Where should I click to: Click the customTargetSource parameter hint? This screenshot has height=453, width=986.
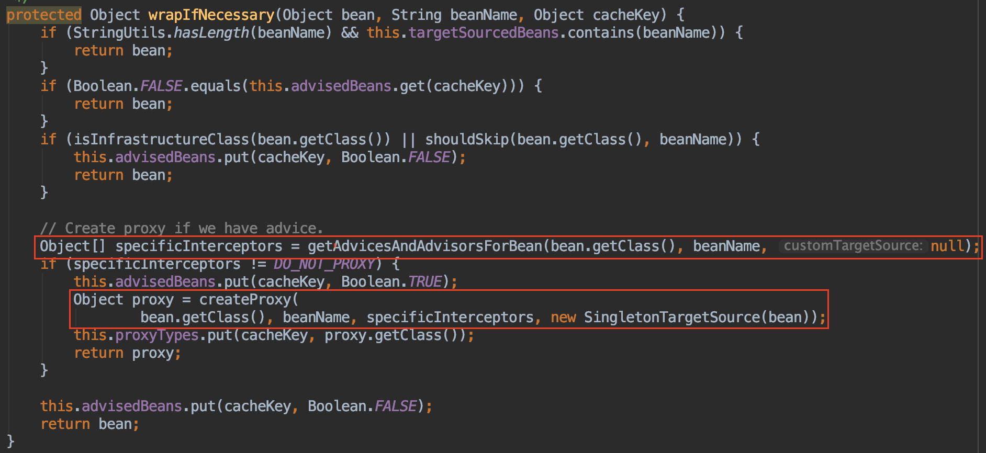click(853, 246)
